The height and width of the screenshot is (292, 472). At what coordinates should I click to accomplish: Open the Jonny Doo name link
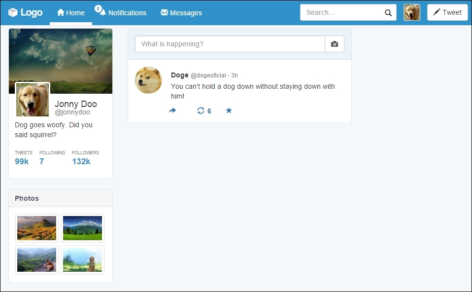76,104
